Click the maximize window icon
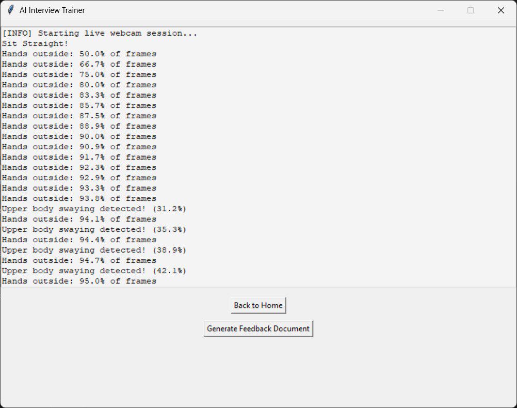Screen dimensions: 517x408 (x=470, y=10)
